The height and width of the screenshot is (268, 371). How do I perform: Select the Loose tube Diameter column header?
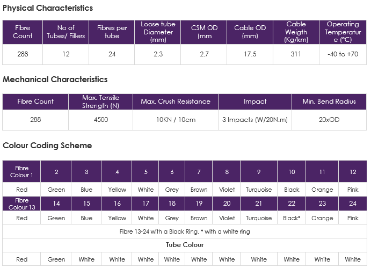click(158, 32)
